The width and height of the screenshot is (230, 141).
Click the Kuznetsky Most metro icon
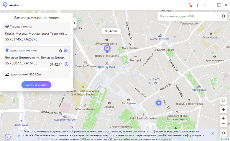(x=160, y=35)
